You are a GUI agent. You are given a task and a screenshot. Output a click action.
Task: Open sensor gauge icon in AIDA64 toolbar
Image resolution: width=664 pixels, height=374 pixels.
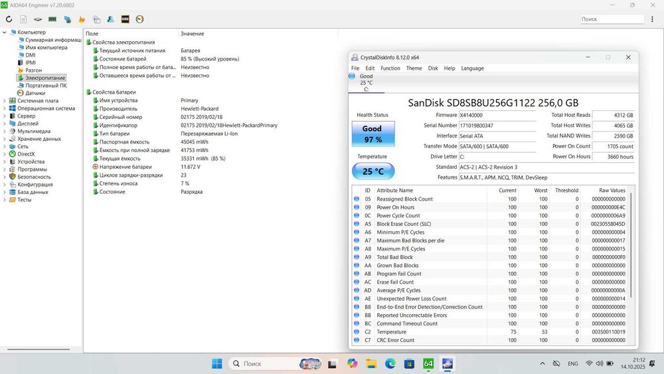click(139, 19)
